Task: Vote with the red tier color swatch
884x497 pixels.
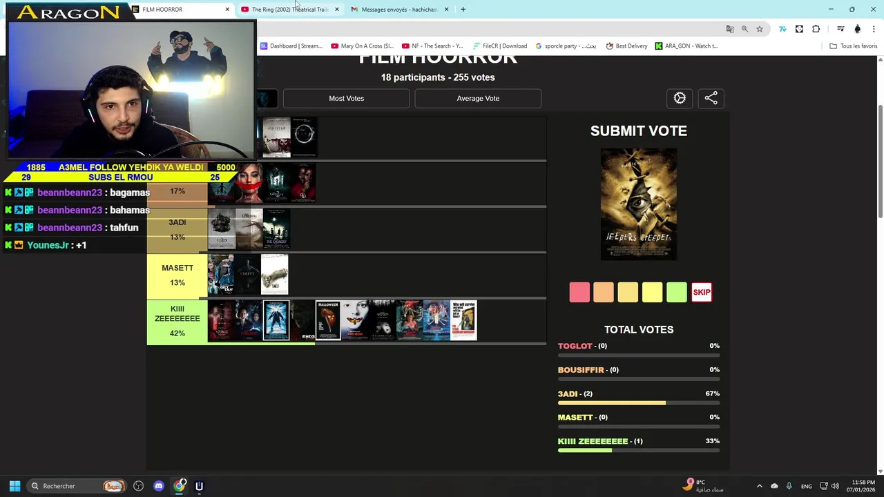Action: [x=579, y=292]
